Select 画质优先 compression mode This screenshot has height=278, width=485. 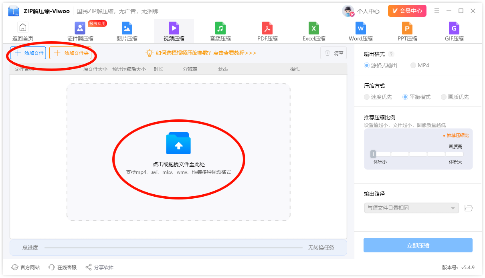pos(455,97)
